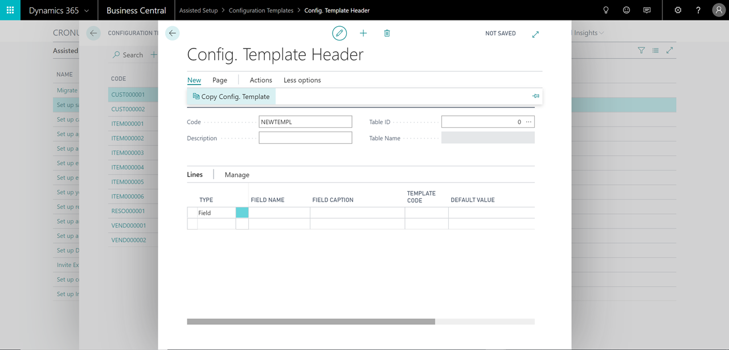
Task: Click the horizontal scrollbar below the lines
Action: tap(310, 321)
